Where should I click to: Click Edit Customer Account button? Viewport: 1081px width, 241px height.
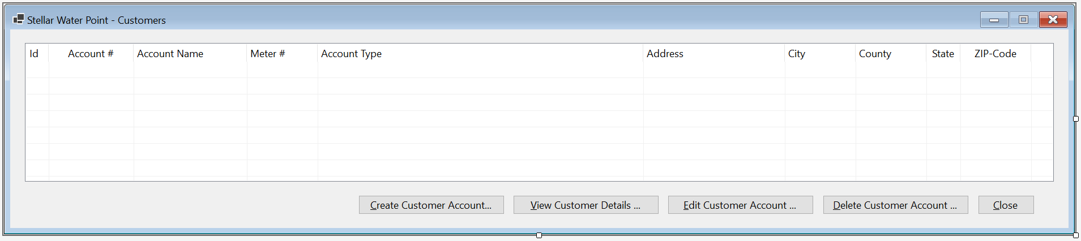coord(740,205)
